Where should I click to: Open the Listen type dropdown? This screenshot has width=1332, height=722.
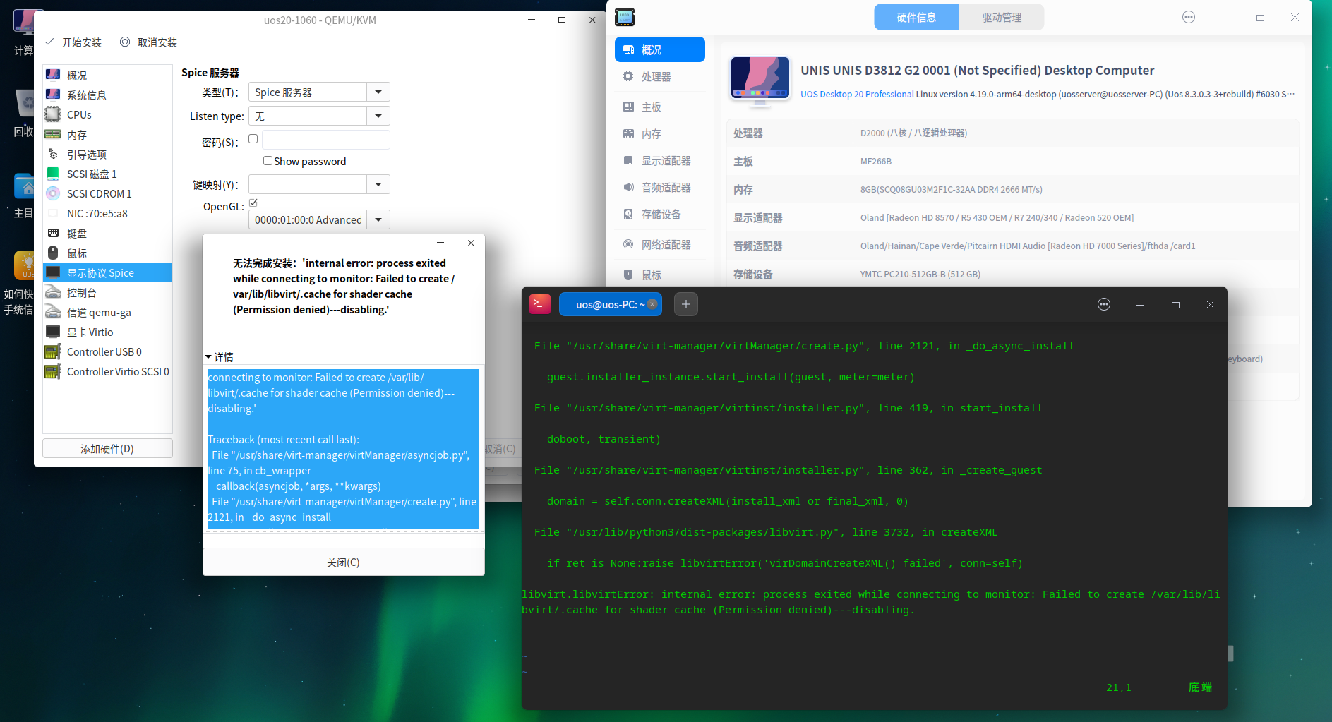(379, 115)
